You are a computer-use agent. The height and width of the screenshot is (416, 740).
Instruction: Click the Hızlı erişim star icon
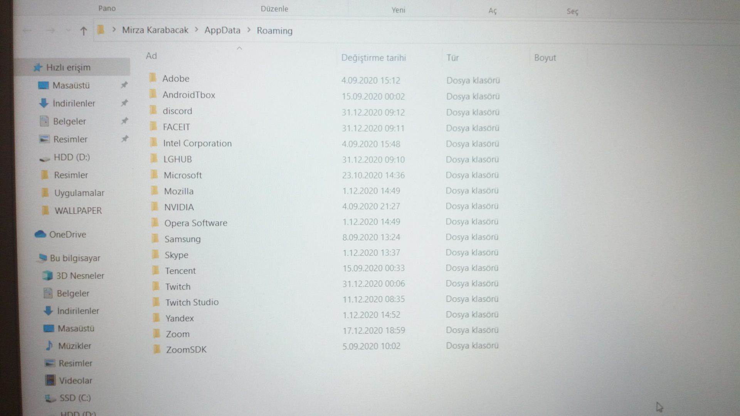[x=37, y=67]
